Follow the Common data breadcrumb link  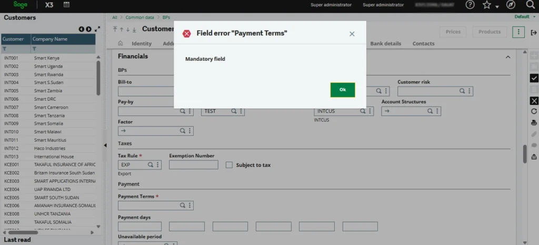(139, 17)
